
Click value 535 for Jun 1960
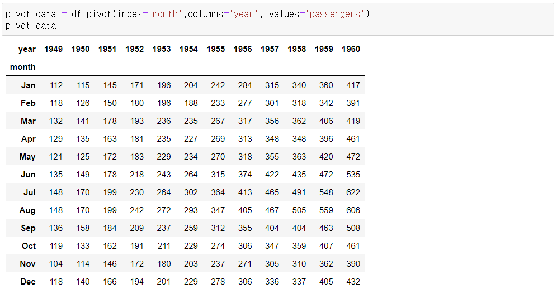353,175
